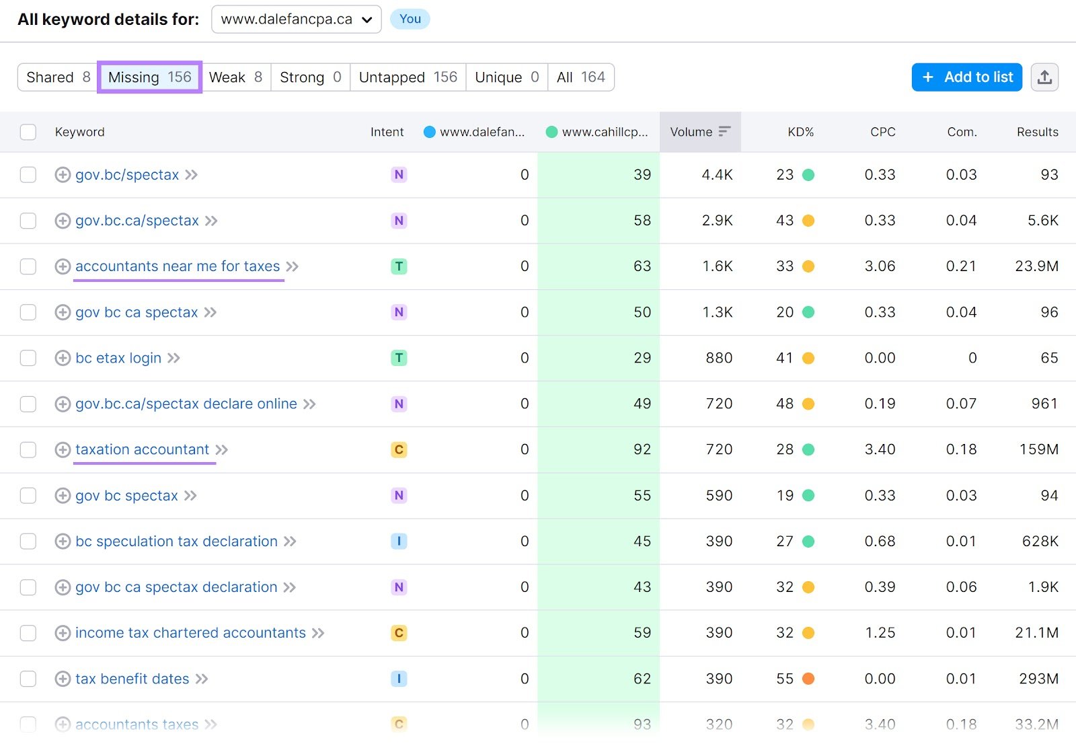Click the Commercial intent badge for taxation accountant

(x=399, y=449)
